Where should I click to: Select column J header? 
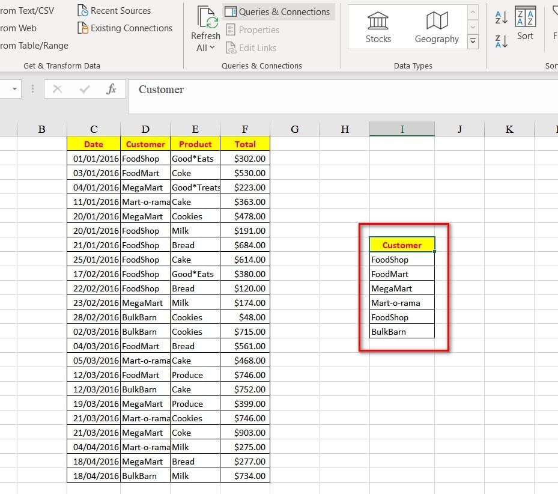tap(459, 129)
